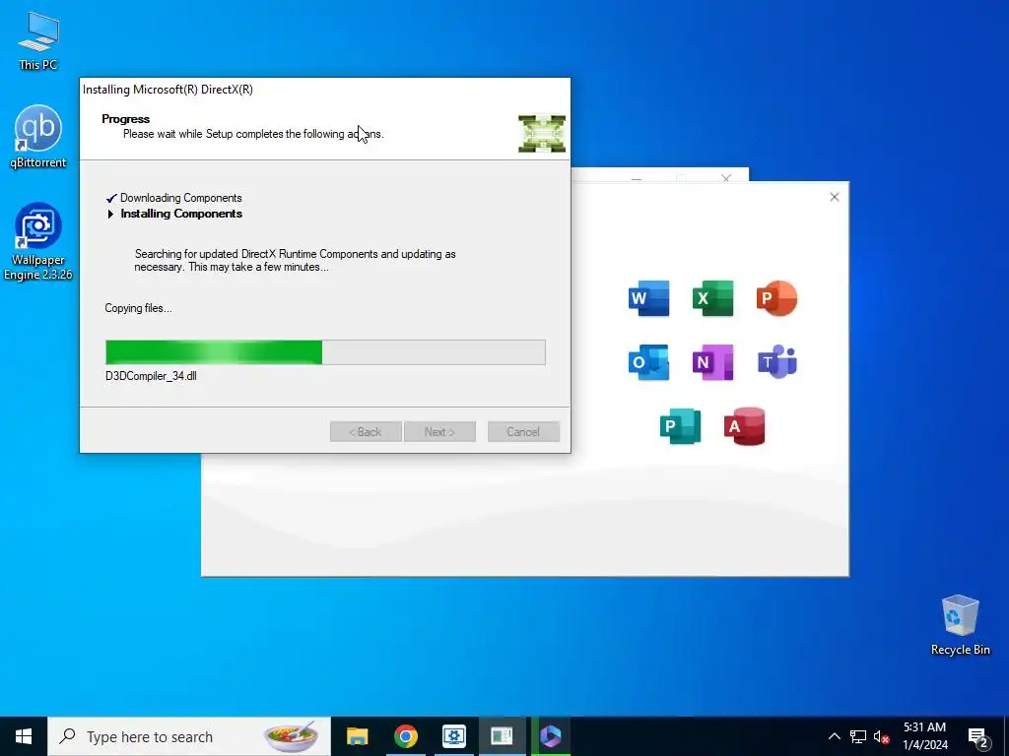Switch to the Wallpaper Engine taskbar app
The width and height of the screenshot is (1009, 756).
[x=453, y=736]
